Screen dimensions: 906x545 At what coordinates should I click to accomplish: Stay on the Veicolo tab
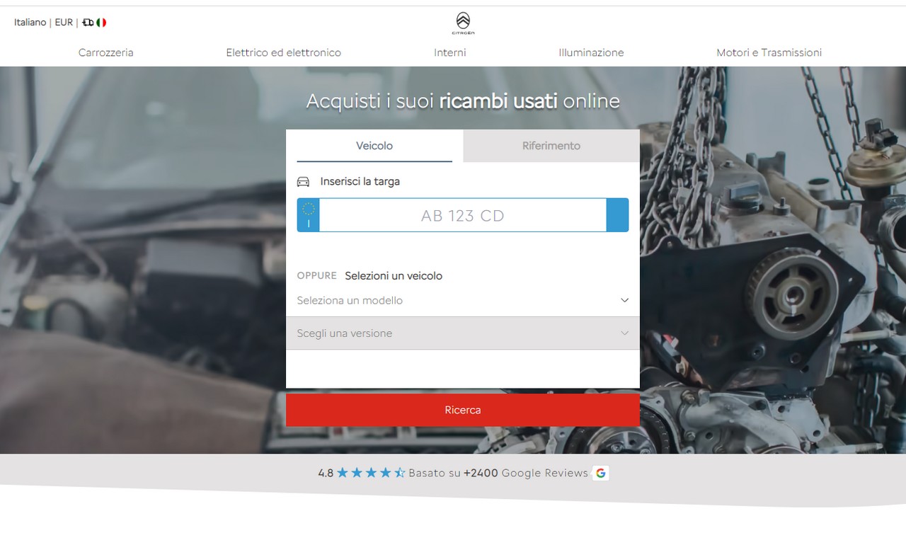374,146
